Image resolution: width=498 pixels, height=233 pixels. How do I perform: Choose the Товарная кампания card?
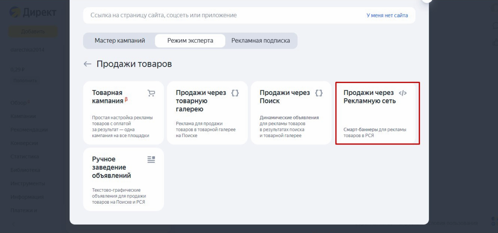pos(124,113)
